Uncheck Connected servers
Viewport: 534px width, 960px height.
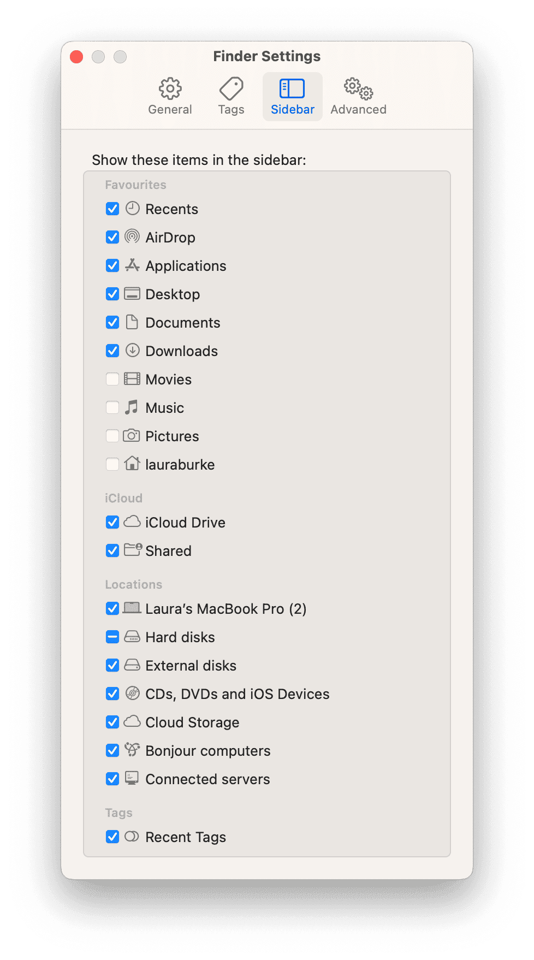(x=112, y=779)
